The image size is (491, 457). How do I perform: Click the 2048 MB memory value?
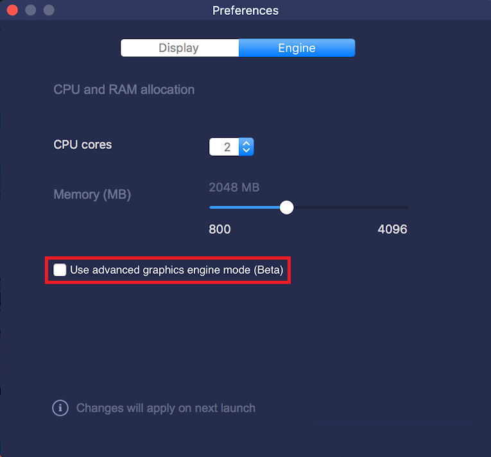[234, 187]
